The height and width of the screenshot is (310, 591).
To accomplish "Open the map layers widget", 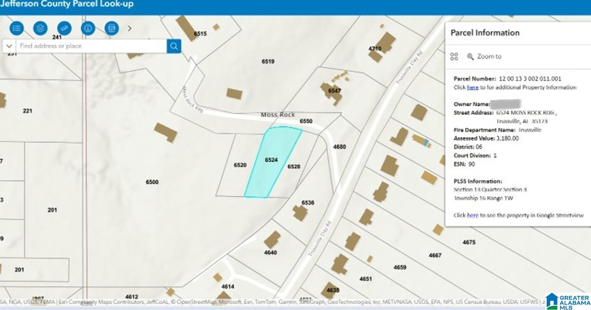I will point(40,28).
